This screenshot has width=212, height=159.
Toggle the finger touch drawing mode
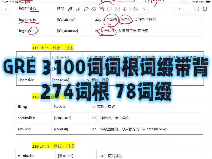coord(136,9)
